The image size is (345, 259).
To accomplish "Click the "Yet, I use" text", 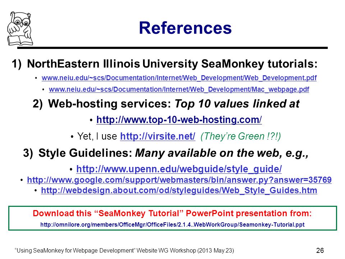I will tap(97, 136).
